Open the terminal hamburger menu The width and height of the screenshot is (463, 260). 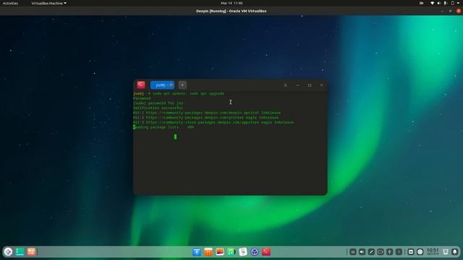pos(285,85)
